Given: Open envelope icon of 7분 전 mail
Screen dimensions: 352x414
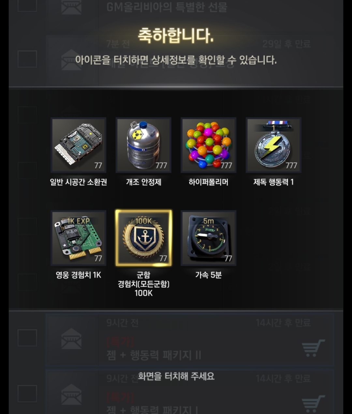Looking at the screenshot, I should 71,60.
